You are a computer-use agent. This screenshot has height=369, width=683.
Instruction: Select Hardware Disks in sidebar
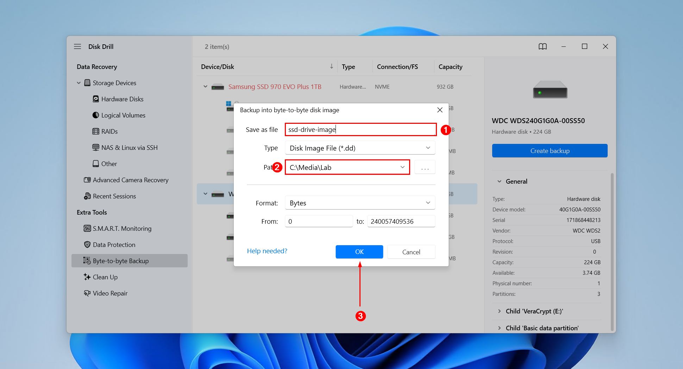(x=122, y=99)
